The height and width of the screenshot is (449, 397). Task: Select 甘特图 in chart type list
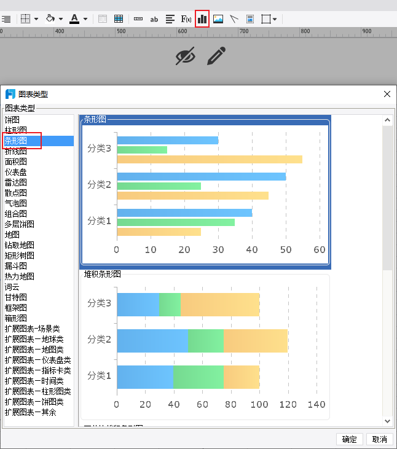(x=39, y=297)
